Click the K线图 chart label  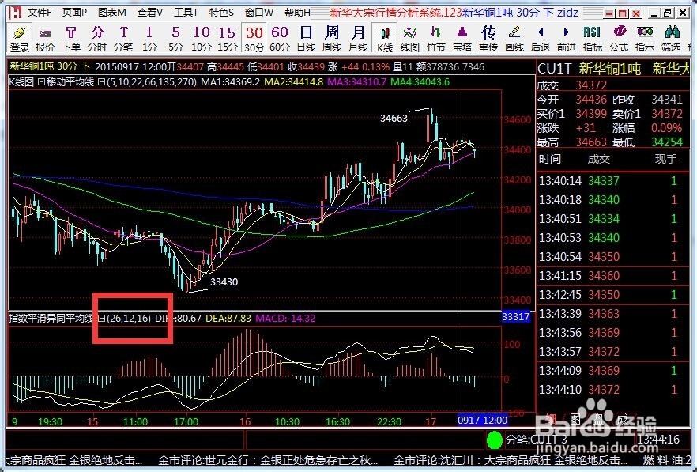(21, 82)
